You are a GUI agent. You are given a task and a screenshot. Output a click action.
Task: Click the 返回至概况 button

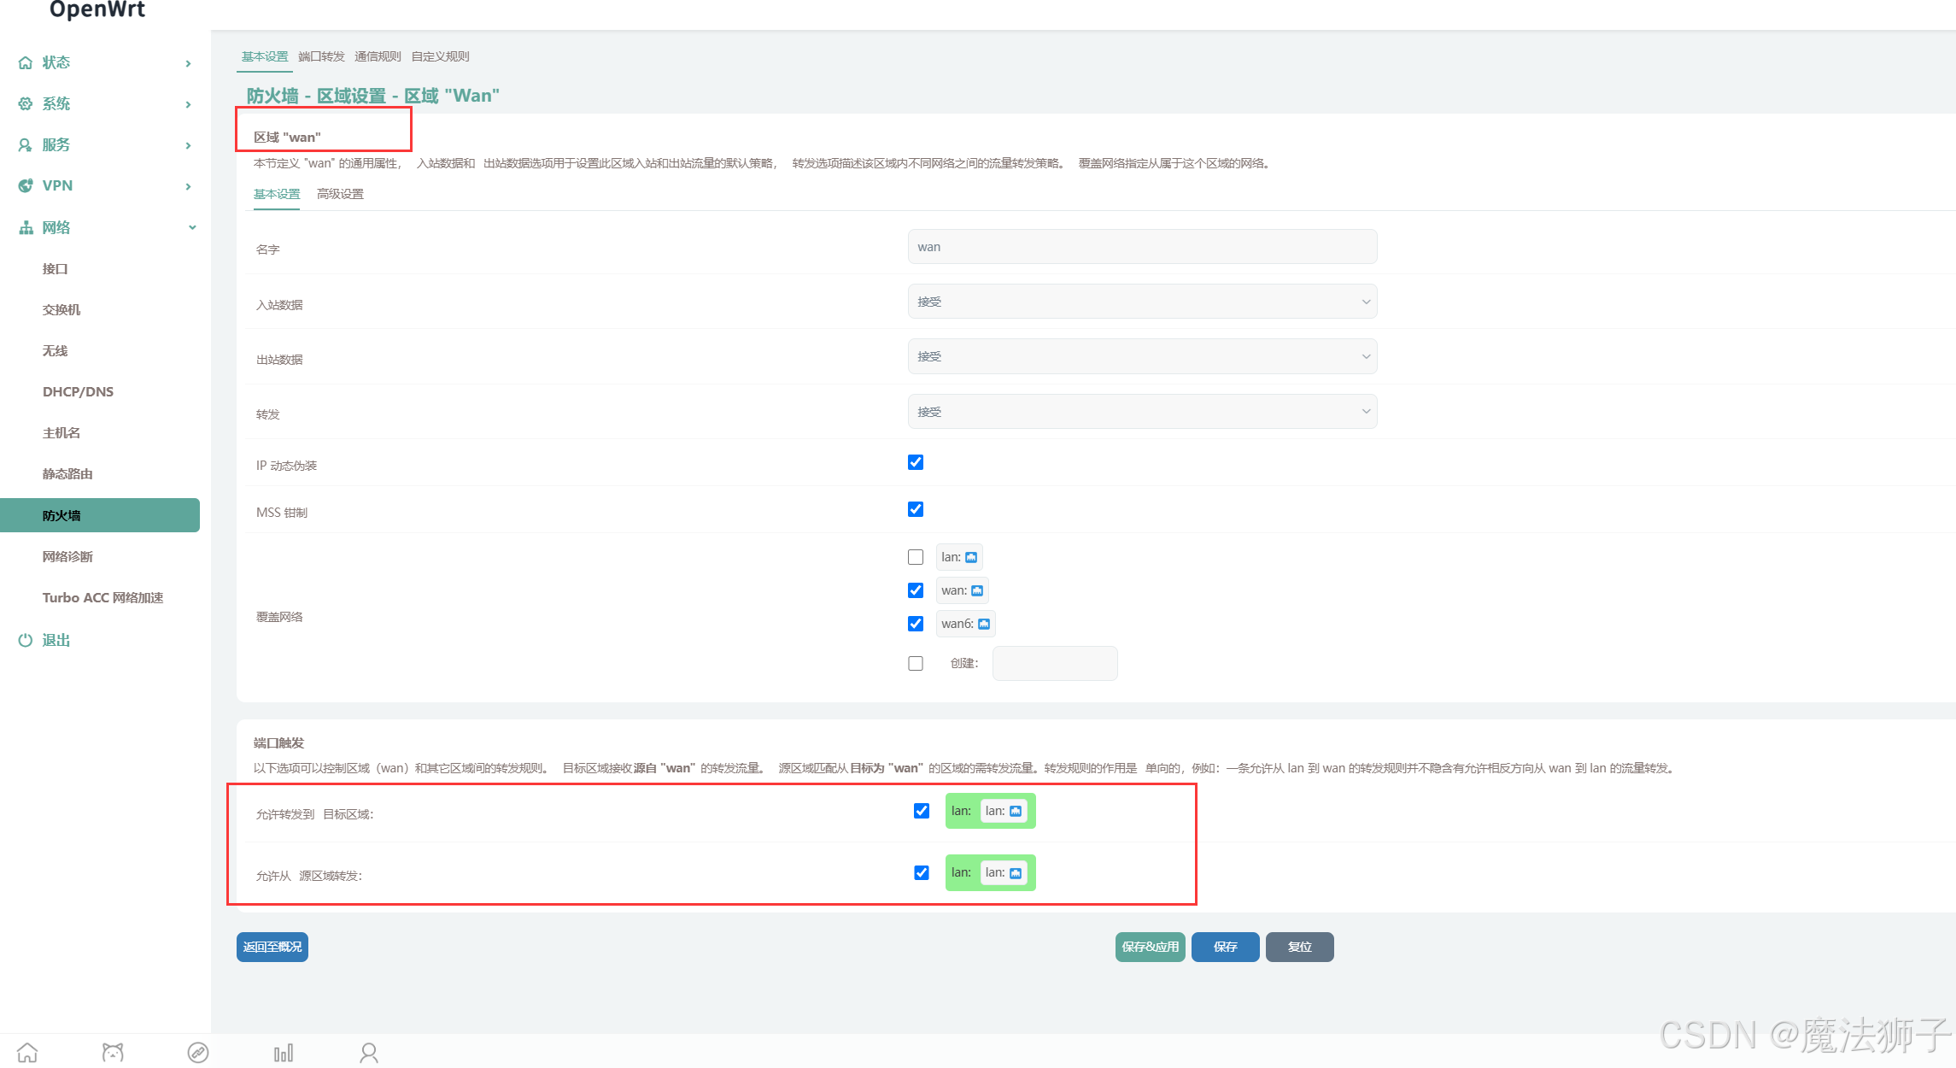tap(272, 947)
